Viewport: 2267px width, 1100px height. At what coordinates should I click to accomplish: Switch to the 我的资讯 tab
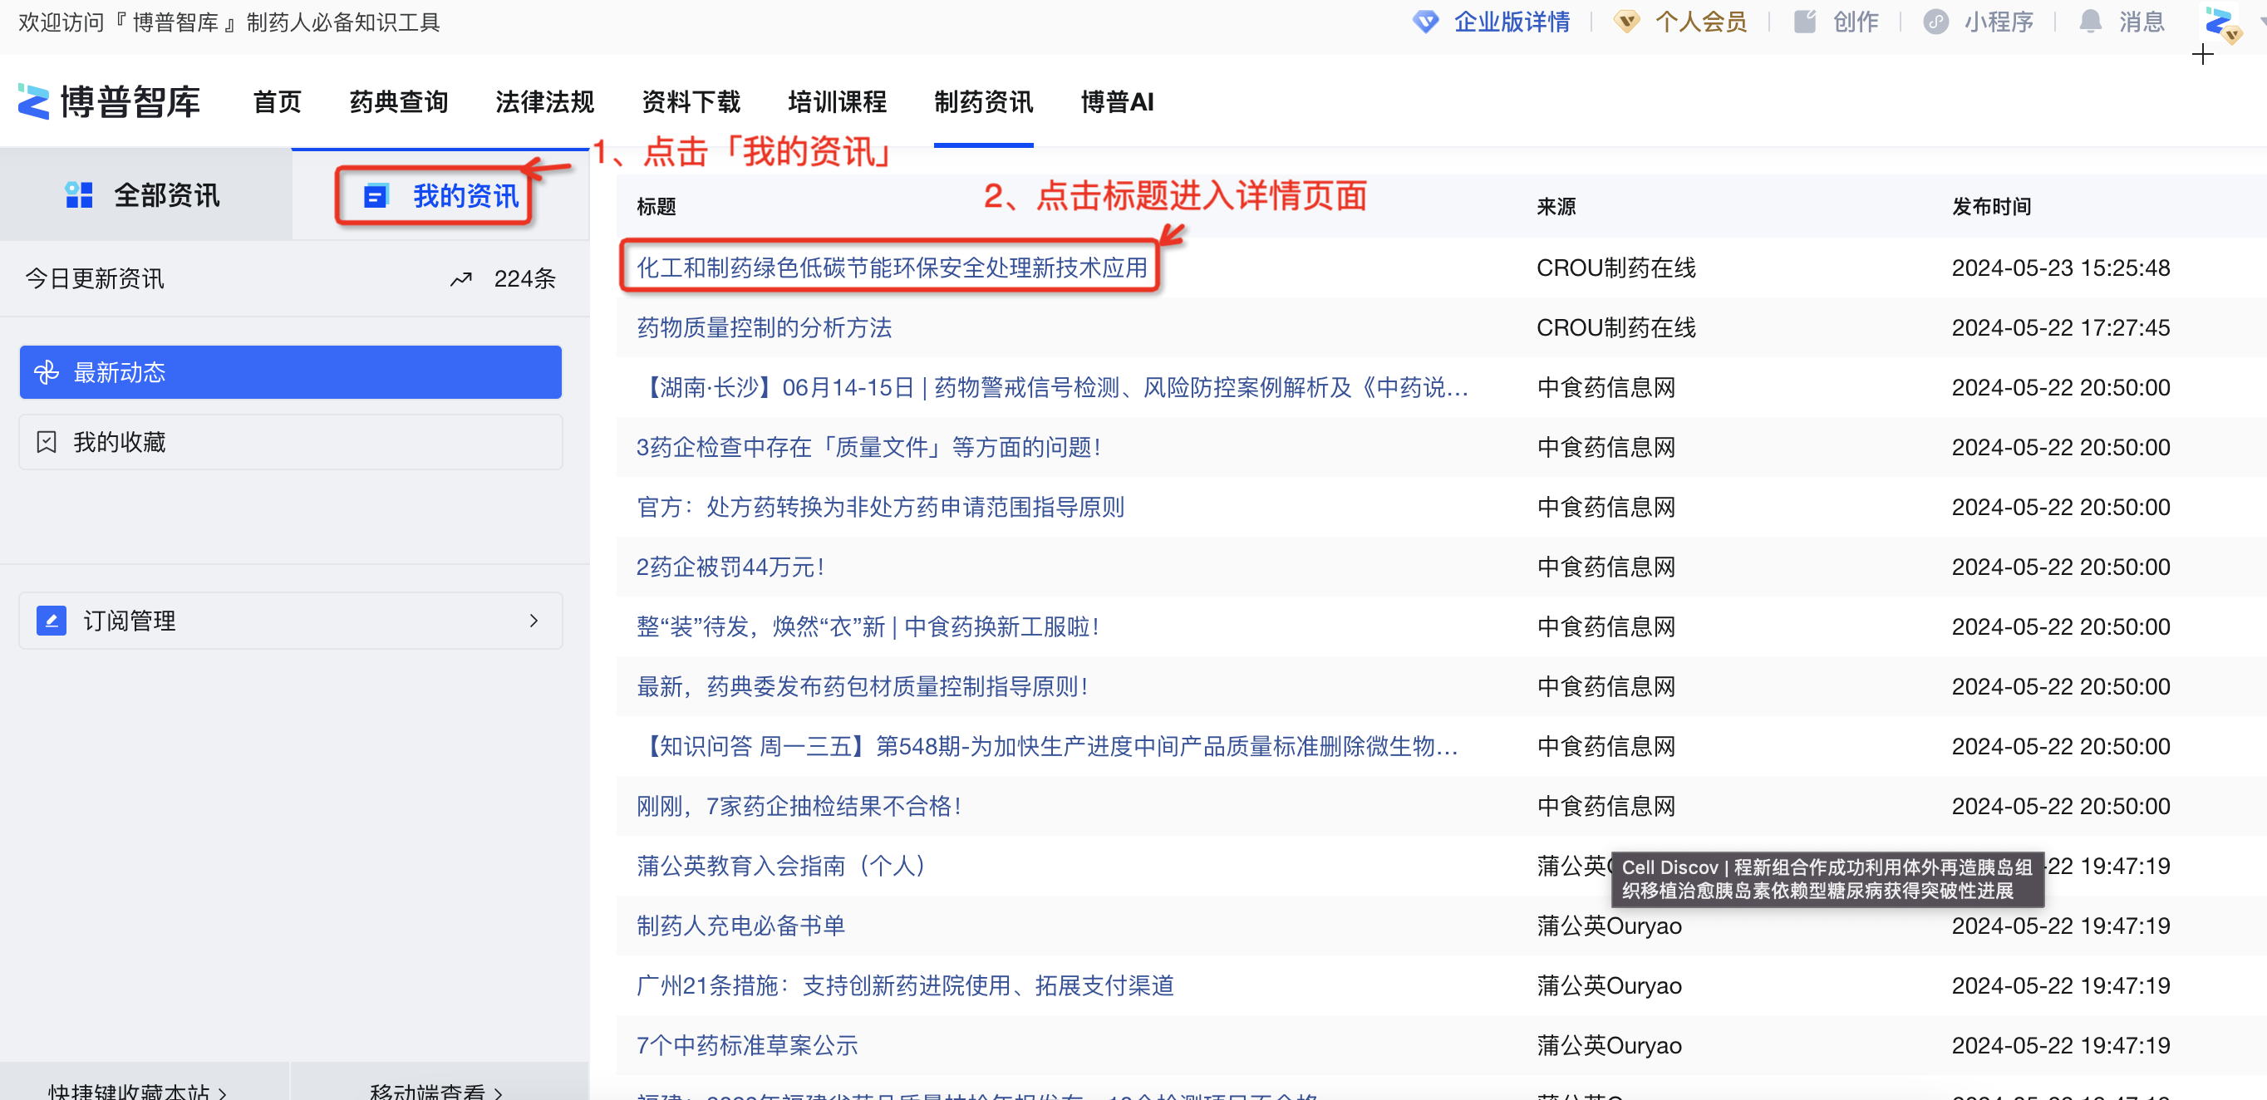pos(440,194)
